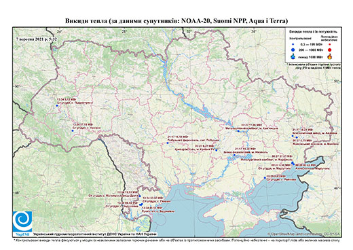
Task: Click the large blue circle legend symbol
Action: tap(293, 50)
